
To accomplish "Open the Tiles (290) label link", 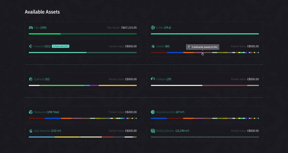I will click(x=40, y=28).
